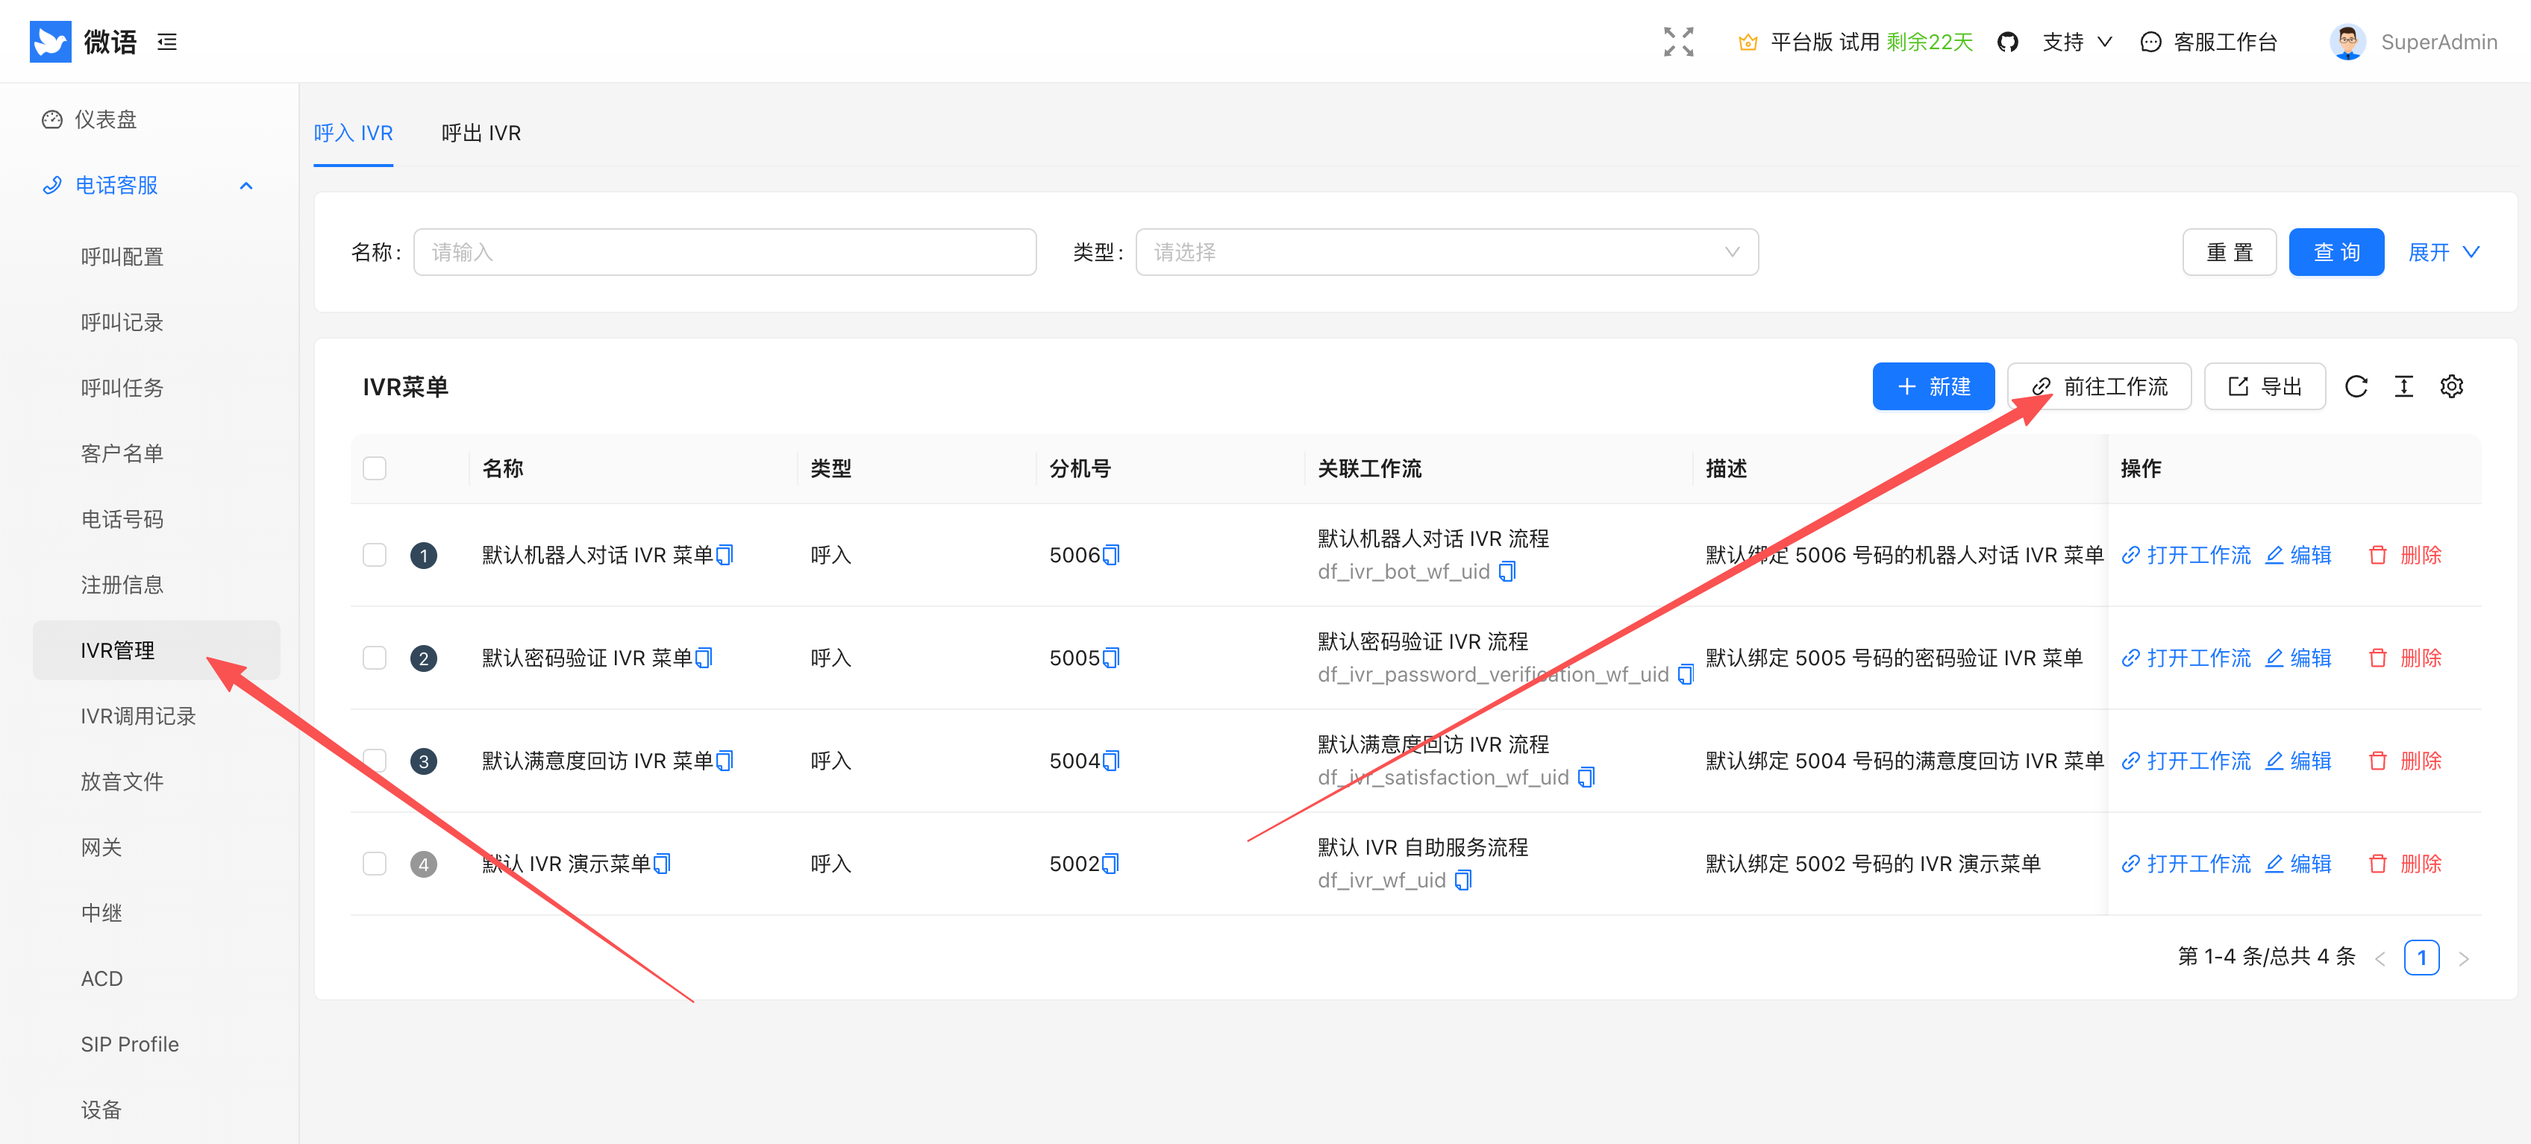Copy extension number 5004
This screenshot has width=2531, height=1144.
pyautogui.click(x=1111, y=761)
